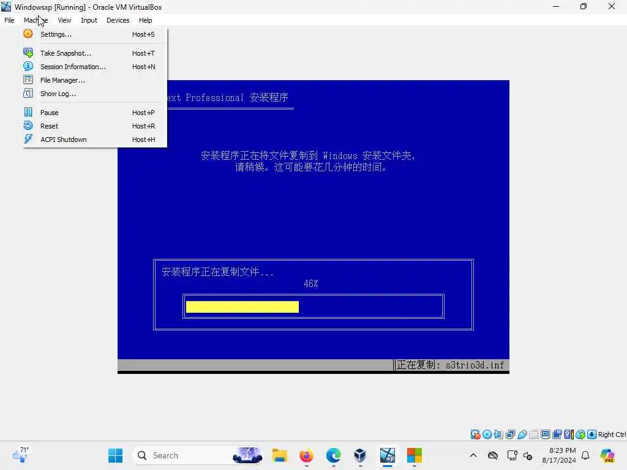Open the Devices menu
627x470 pixels.
pos(118,20)
